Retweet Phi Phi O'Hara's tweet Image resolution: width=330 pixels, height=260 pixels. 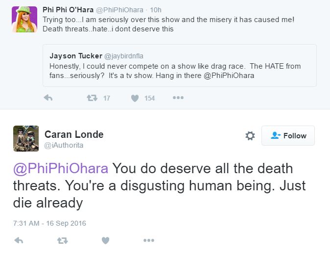click(92, 98)
